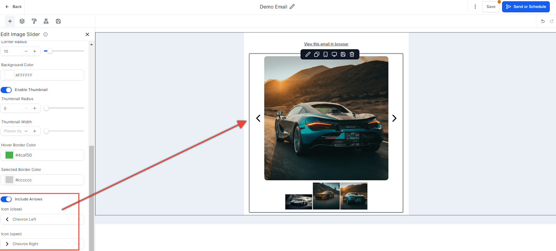Increase thumbnail radius with plus button

(x=35, y=108)
